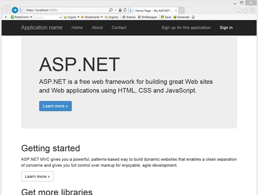Click the large ASP.NET heading
The width and height of the screenshot is (258, 195).
point(79,65)
